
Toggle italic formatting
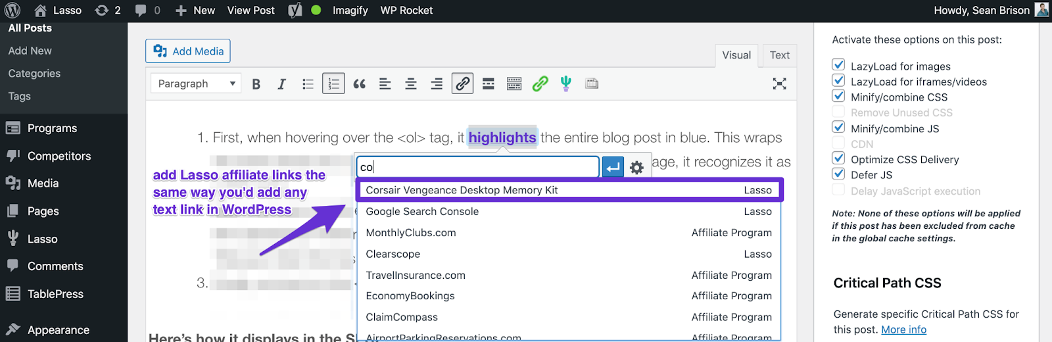(x=281, y=84)
